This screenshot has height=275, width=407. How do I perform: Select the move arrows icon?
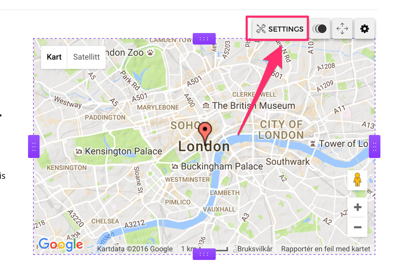point(342,29)
